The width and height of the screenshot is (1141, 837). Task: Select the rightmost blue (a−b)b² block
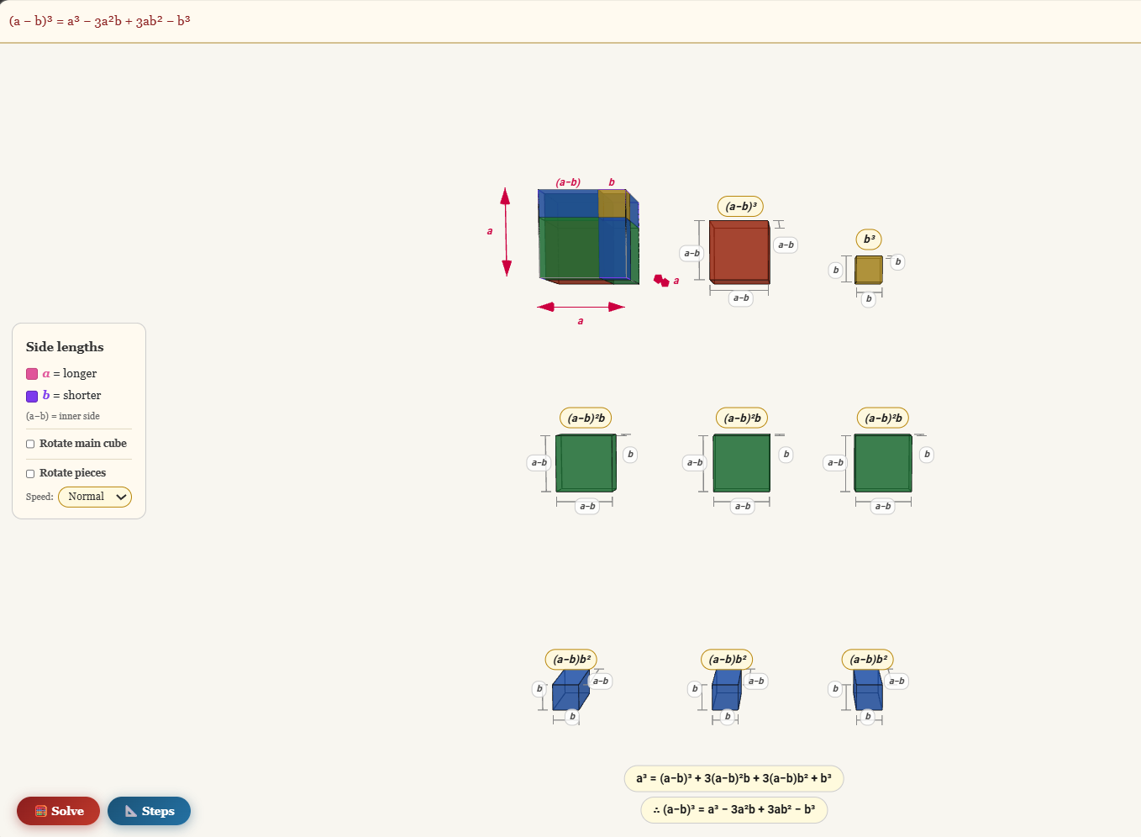pos(867,691)
